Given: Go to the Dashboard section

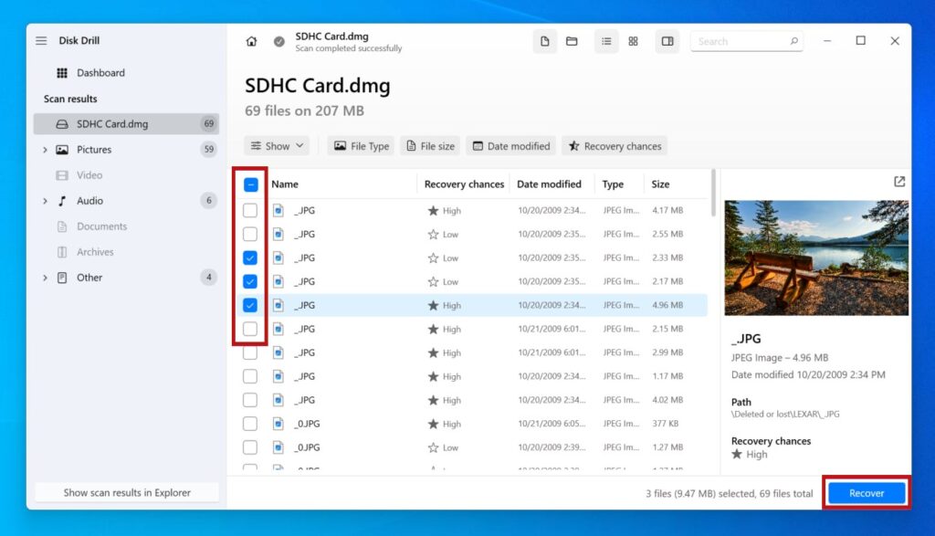Looking at the screenshot, I should pyautogui.click(x=100, y=72).
